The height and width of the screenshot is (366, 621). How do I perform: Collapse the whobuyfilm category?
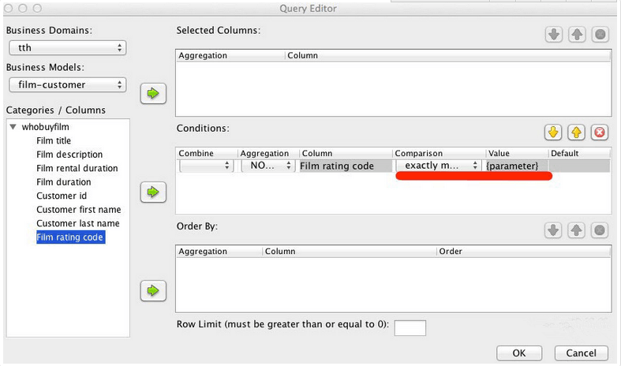13,127
